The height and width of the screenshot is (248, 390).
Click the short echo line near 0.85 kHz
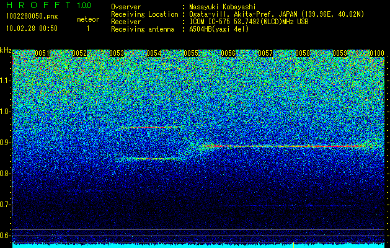click(153, 159)
